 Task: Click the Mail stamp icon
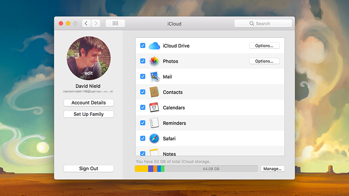point(154,77)
